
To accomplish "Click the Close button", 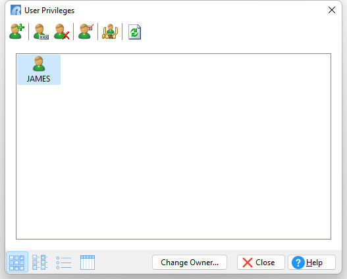I will point(261,263).
